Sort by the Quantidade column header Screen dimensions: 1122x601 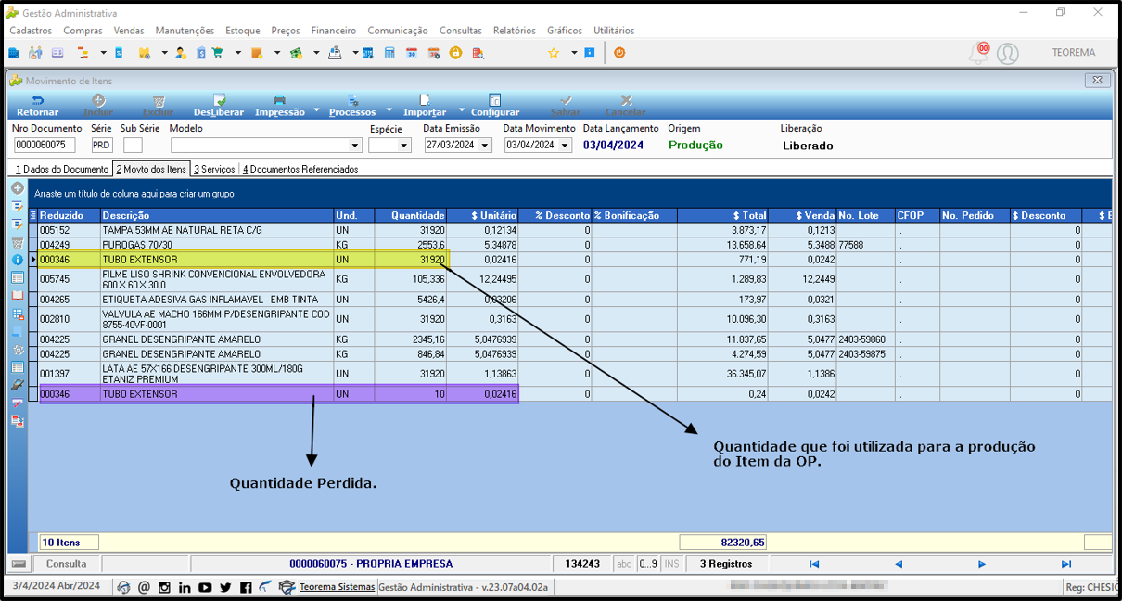[x=411, y=215]
